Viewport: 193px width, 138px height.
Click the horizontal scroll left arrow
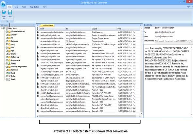(x=37, y=116)
